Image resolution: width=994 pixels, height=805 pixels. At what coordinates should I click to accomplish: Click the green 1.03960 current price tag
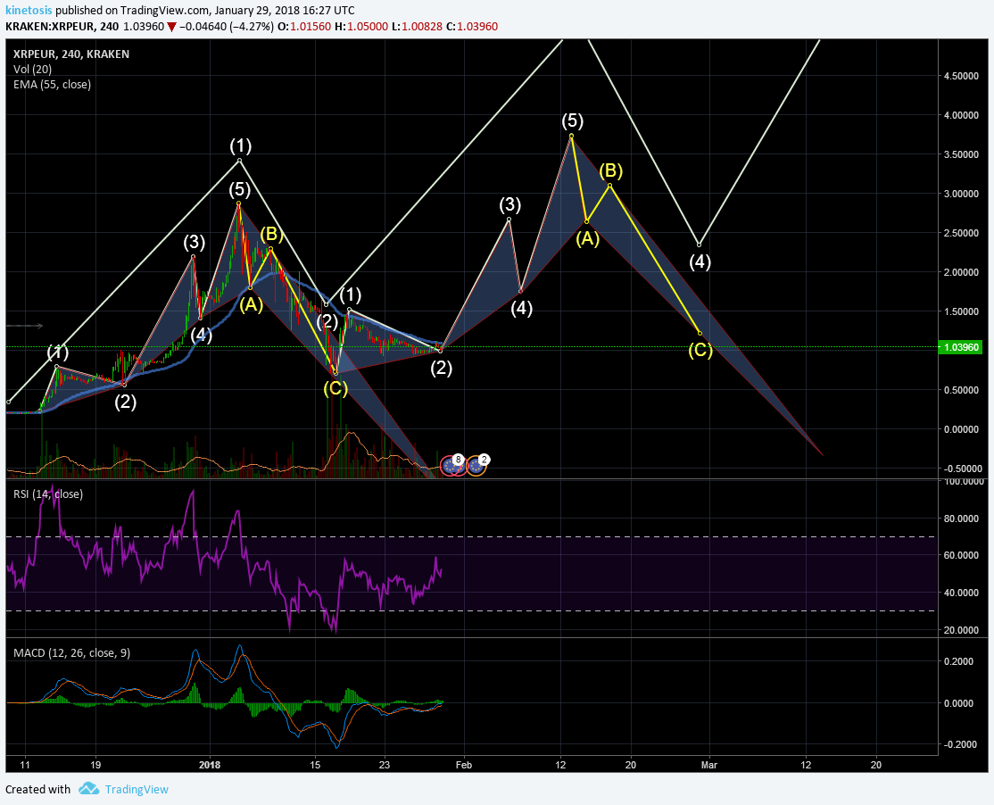click(x=960, y=347)
